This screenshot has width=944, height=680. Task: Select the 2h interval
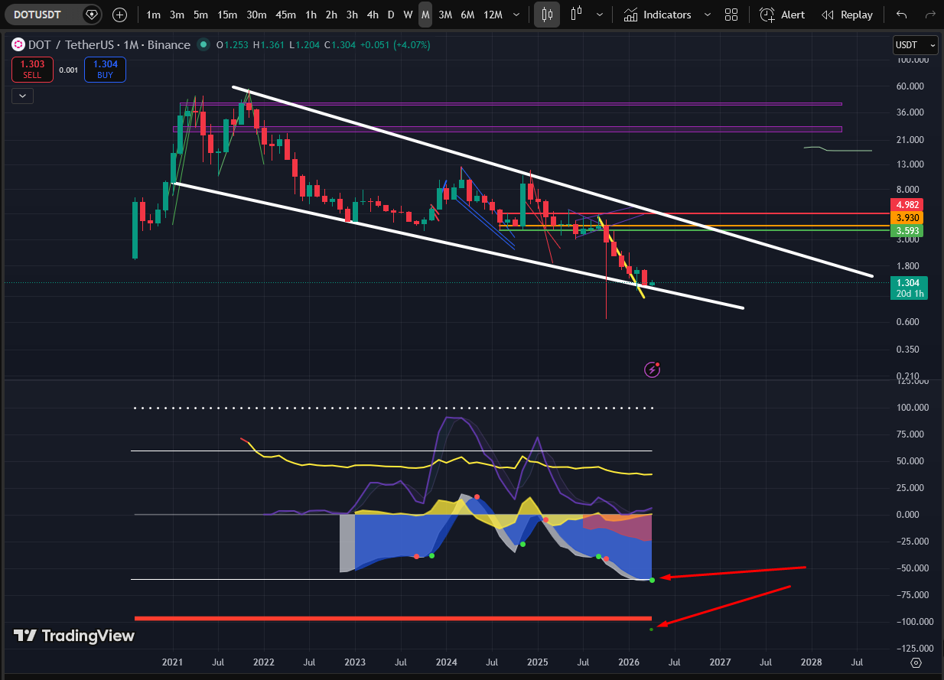pos(331,15)
